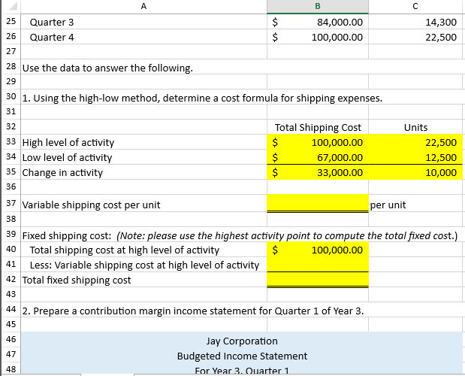Click the 'Jay Corporation' title cell
465x376 pixels.
[x=242, y=341]
